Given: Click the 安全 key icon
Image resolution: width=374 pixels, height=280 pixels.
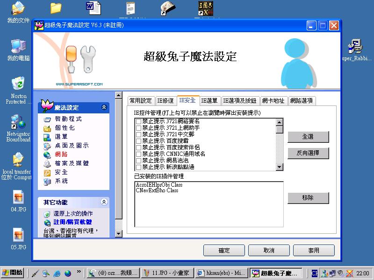Looking at the screenshot, I should click(47, 173).
